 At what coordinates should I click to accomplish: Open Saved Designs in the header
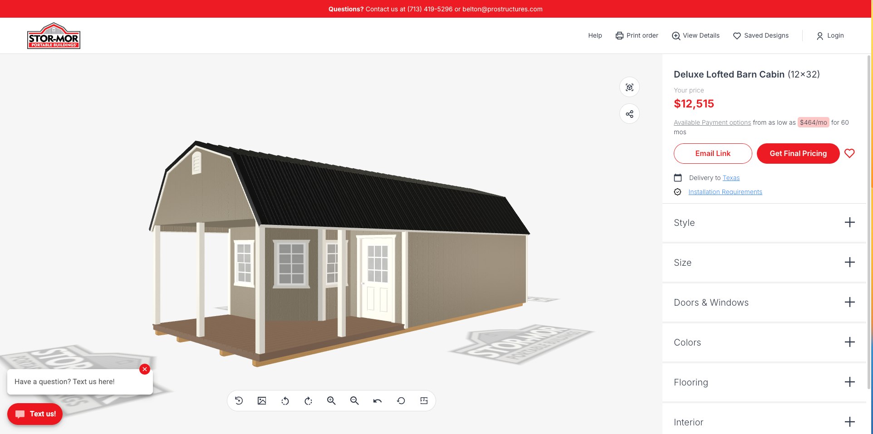(x=761, y=36)
